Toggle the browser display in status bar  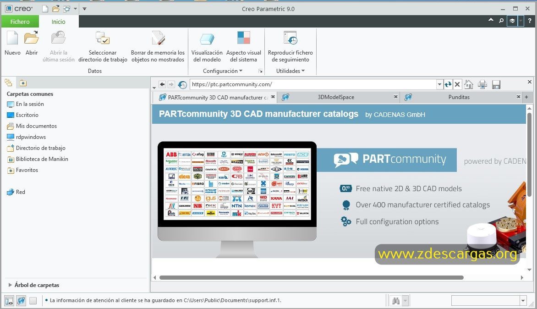(21, 301)
